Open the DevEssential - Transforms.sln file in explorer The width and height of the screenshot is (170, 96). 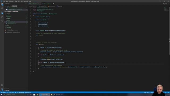click(13, 33)
